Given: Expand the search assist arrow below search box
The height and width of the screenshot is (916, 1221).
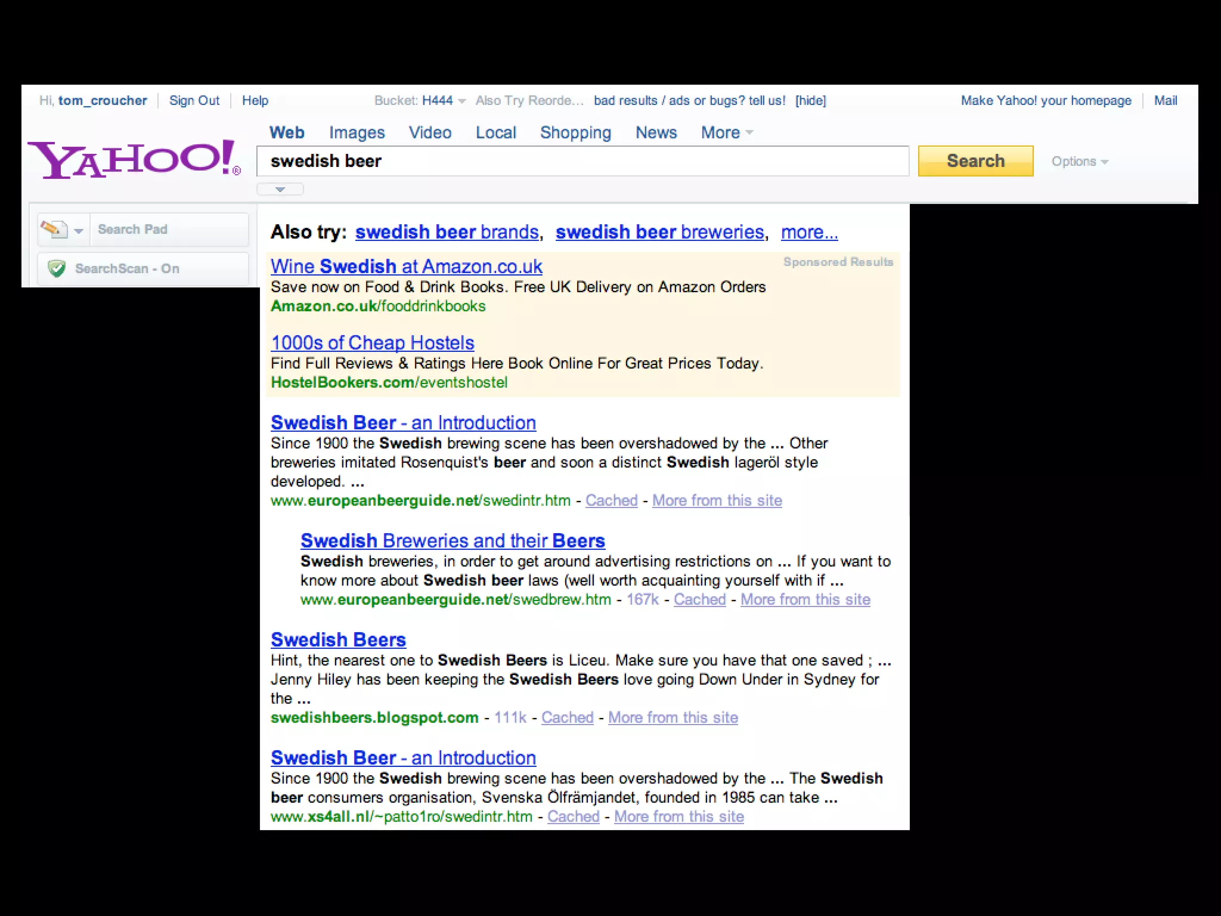Looking at the screenshot, I should [280, 190].
